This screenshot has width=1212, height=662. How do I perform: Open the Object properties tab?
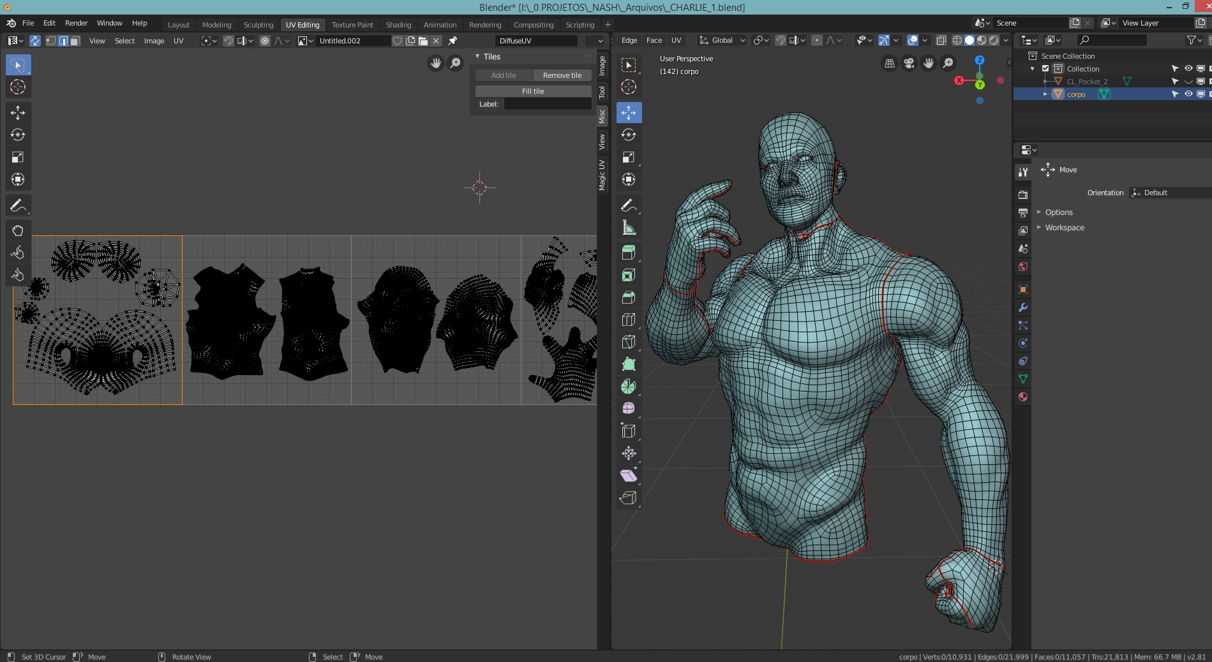(x=1023, y=290)
